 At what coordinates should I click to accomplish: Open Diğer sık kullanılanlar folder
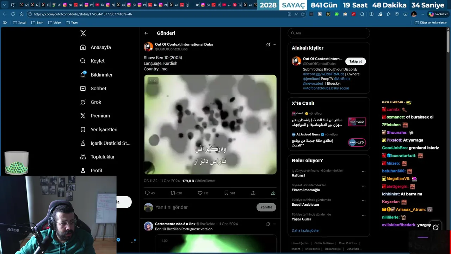(431, 23)
